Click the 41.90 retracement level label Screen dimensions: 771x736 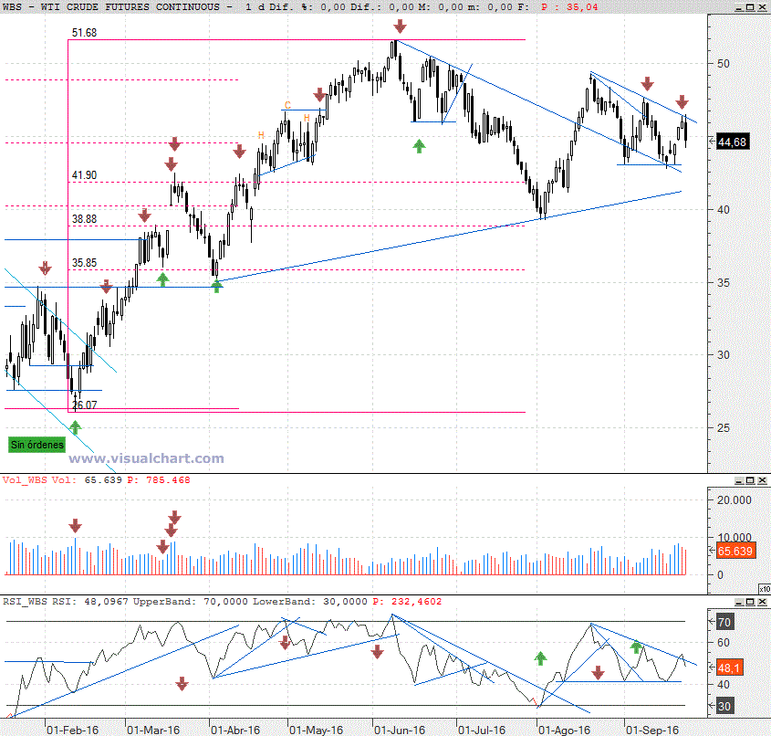coord(84,175)
